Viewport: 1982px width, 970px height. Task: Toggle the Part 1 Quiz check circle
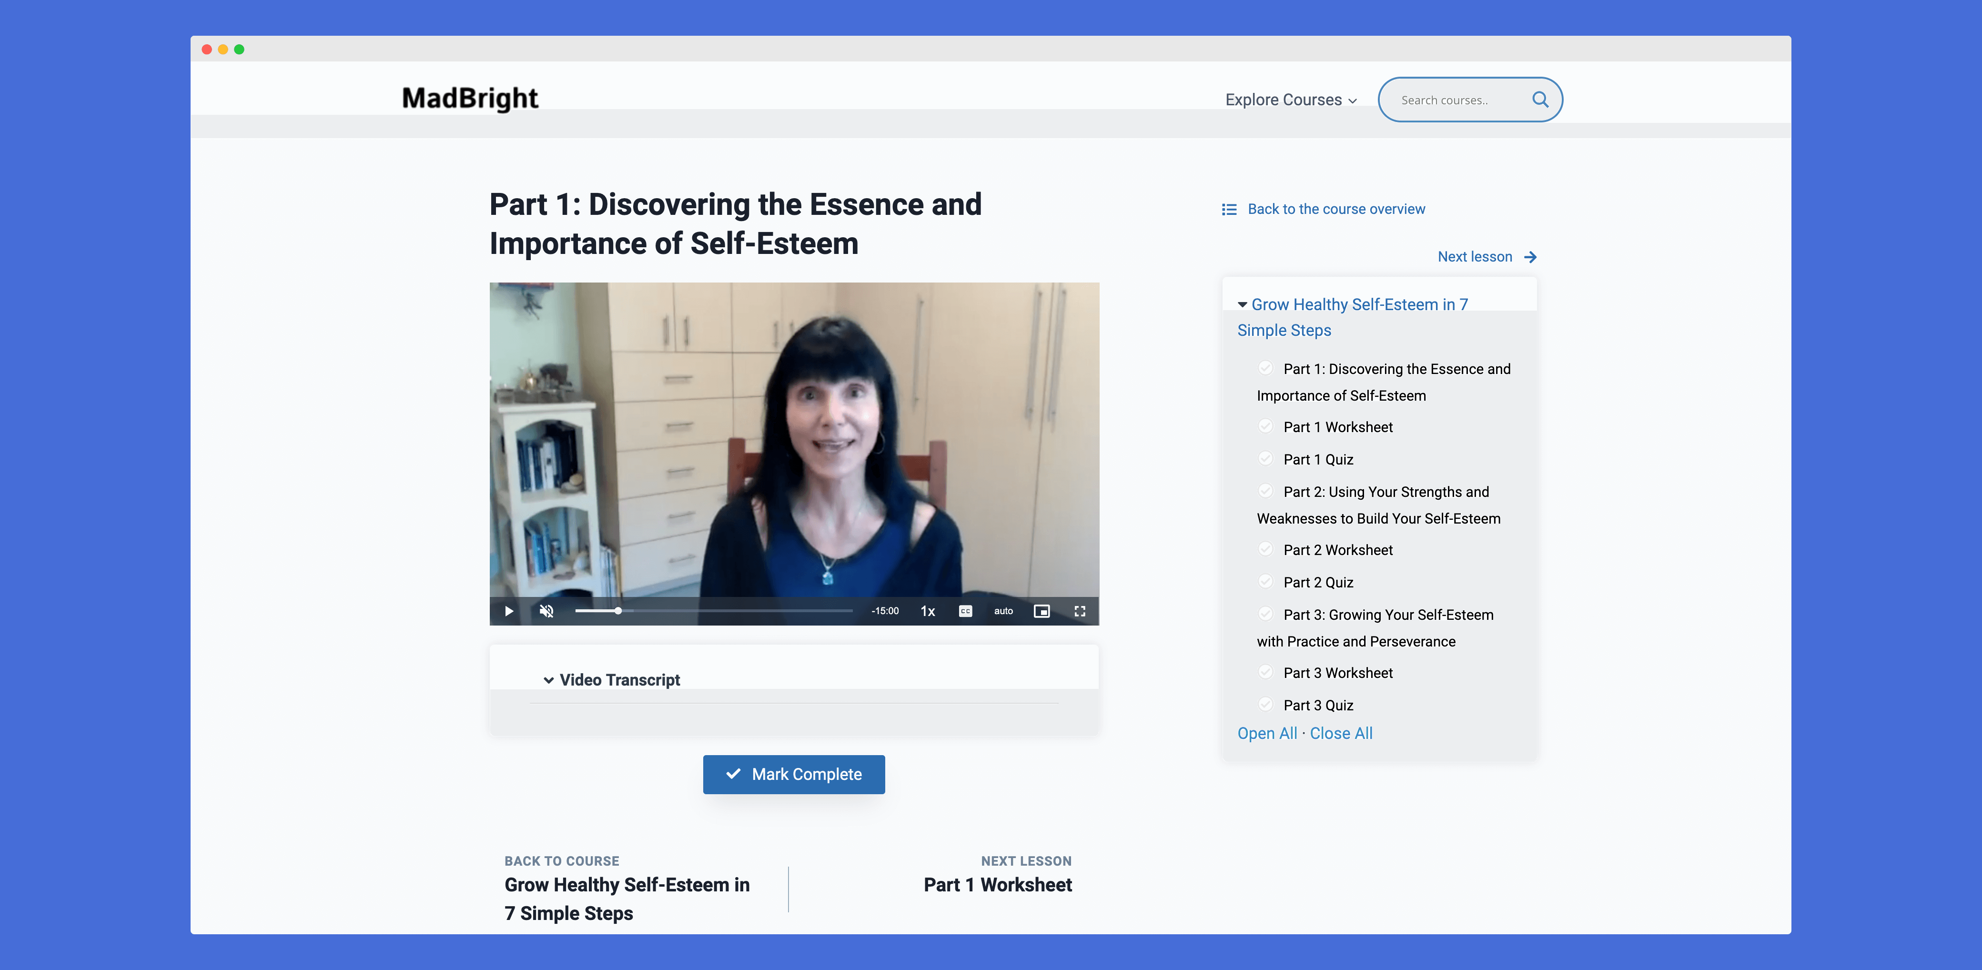pyautogui.click(x=1265, y=458)
